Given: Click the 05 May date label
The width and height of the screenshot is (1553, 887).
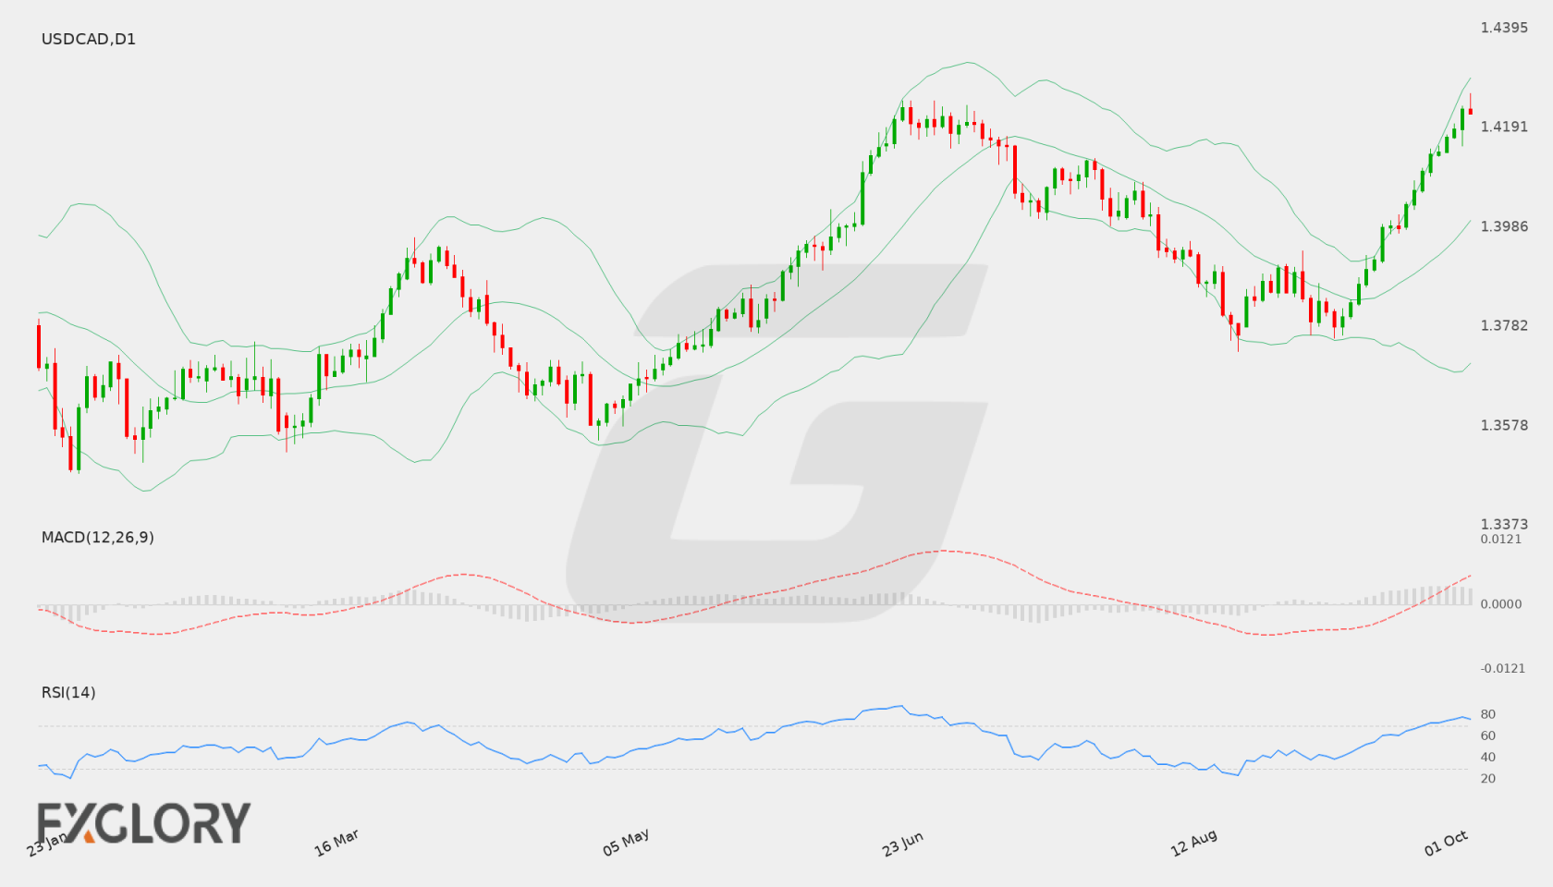Looking at the screenshot, I should pyautogui.click(x=626, y=843).
